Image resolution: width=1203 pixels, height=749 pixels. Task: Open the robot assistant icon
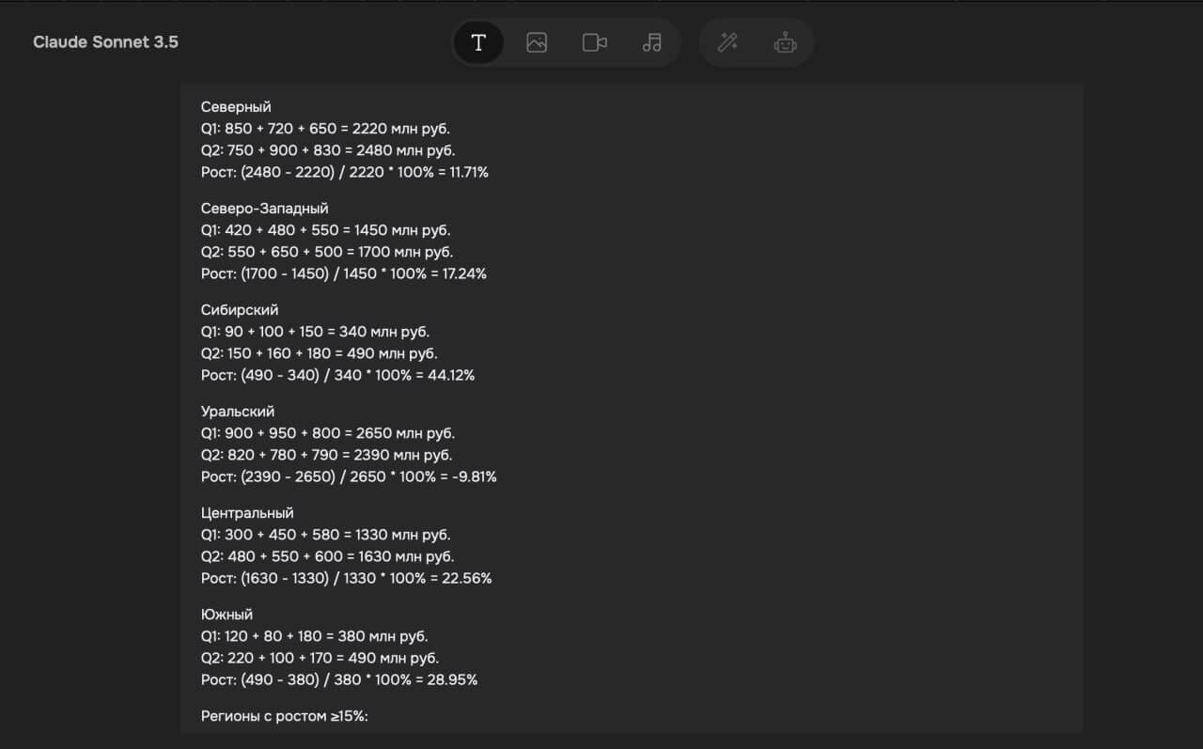point(785,42)
